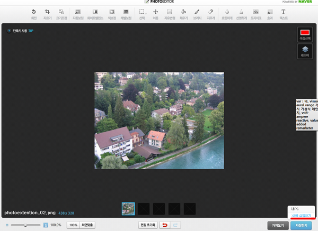Screen dimensions: 318x231
Task: Open the 크기조정 resize tool
Action: [61, 14]
